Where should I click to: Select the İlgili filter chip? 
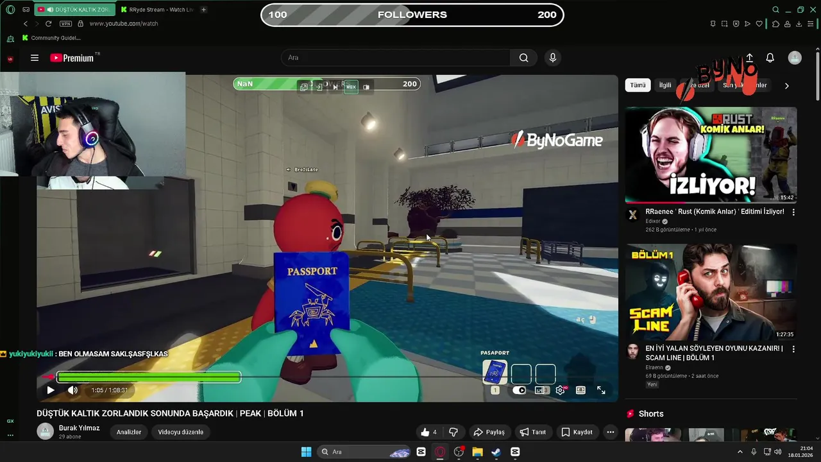tap(665, 85)
